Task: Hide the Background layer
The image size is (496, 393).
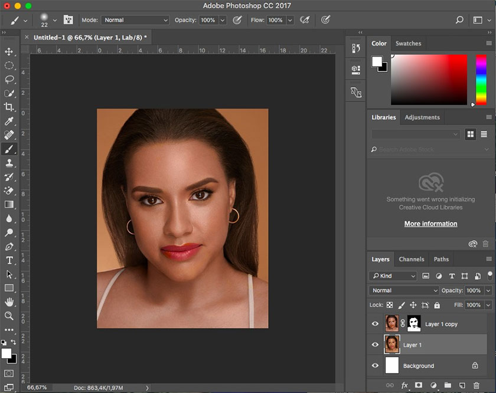Action: pyautogui.click(x=375, y=366)
